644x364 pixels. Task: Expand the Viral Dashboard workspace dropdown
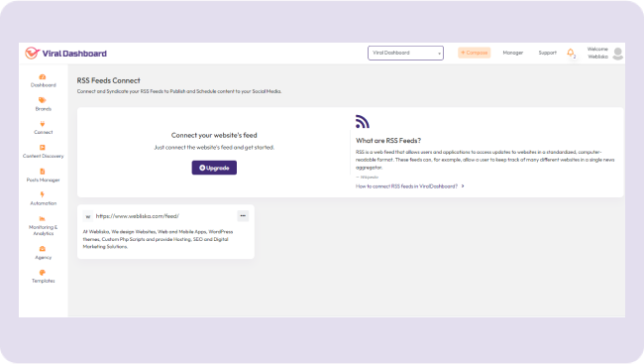405,53
